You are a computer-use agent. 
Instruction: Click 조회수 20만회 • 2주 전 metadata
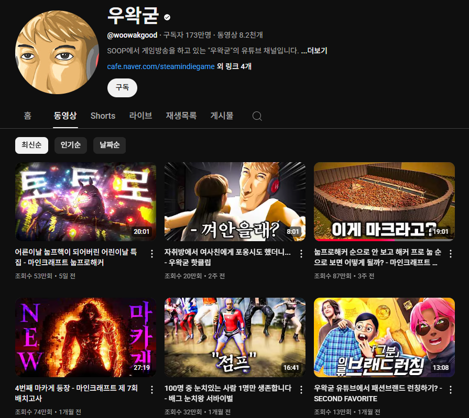point(194,276)
